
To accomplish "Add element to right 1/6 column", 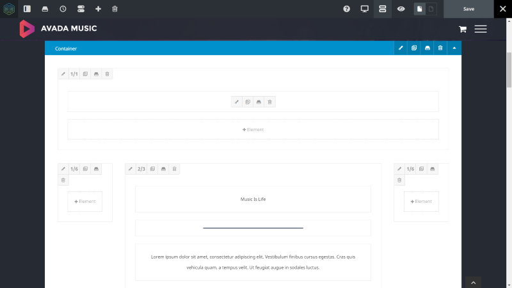I will click(x=421, y=202).
